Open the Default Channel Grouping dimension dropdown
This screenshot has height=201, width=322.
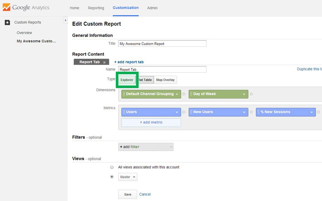(x=177, y=94)
